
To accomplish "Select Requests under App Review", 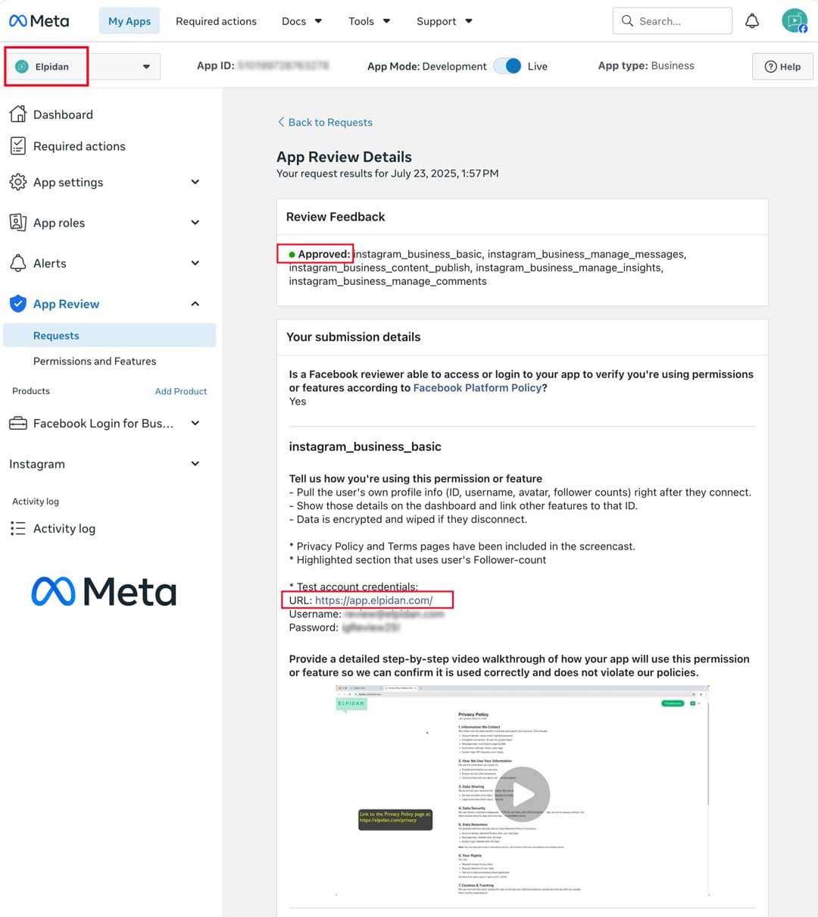I will pos(110,336).
